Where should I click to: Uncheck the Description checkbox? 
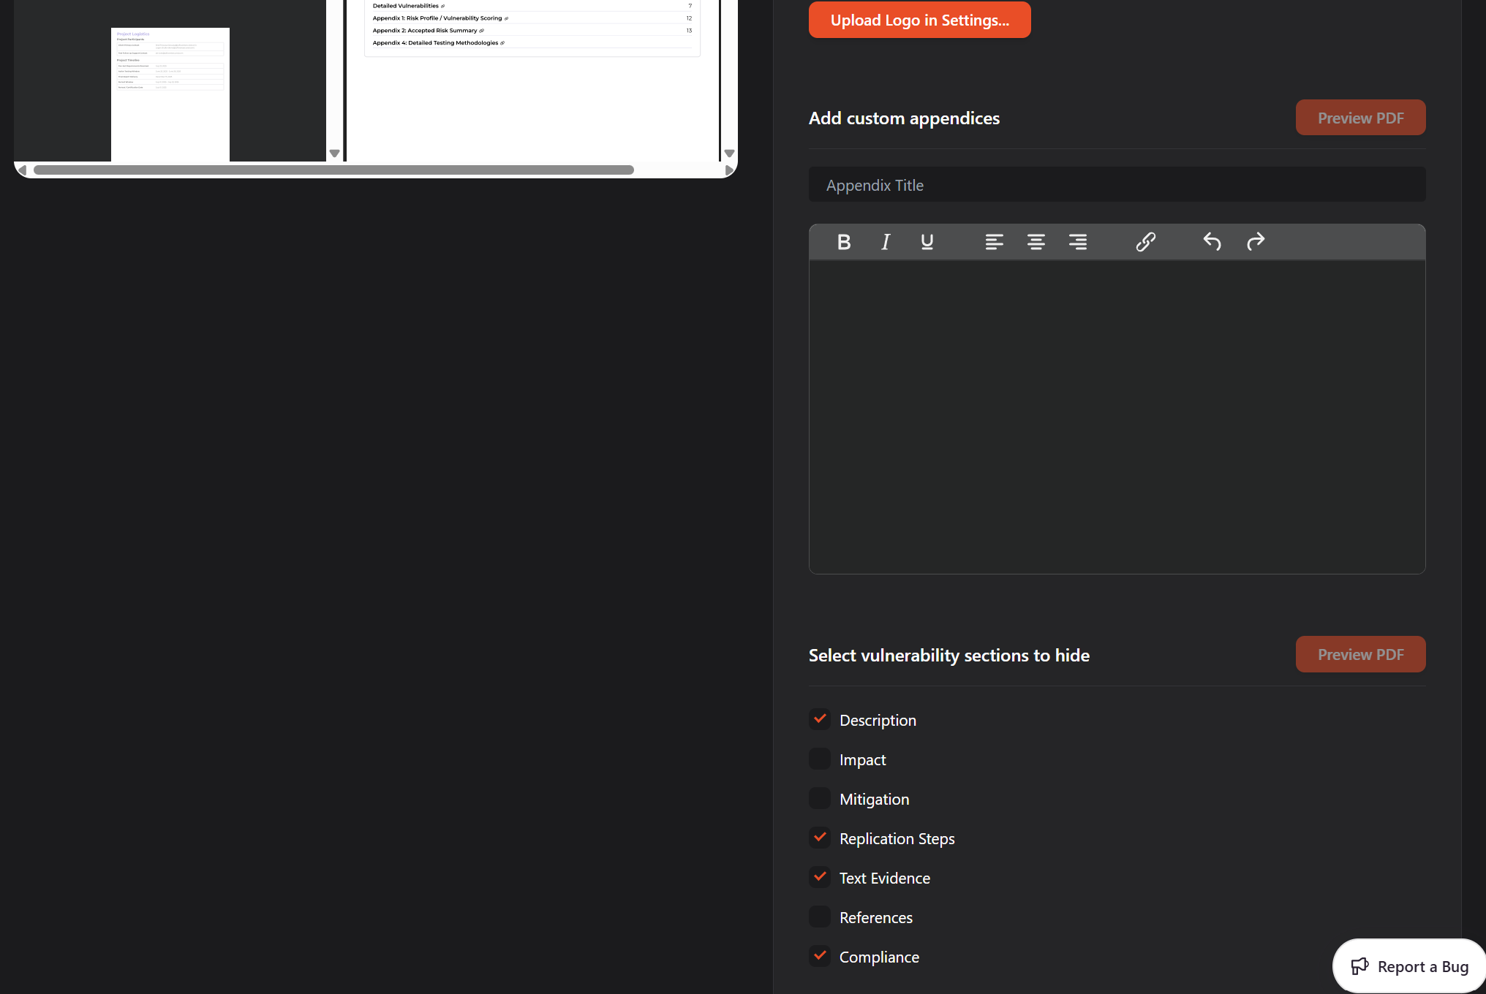820,719
